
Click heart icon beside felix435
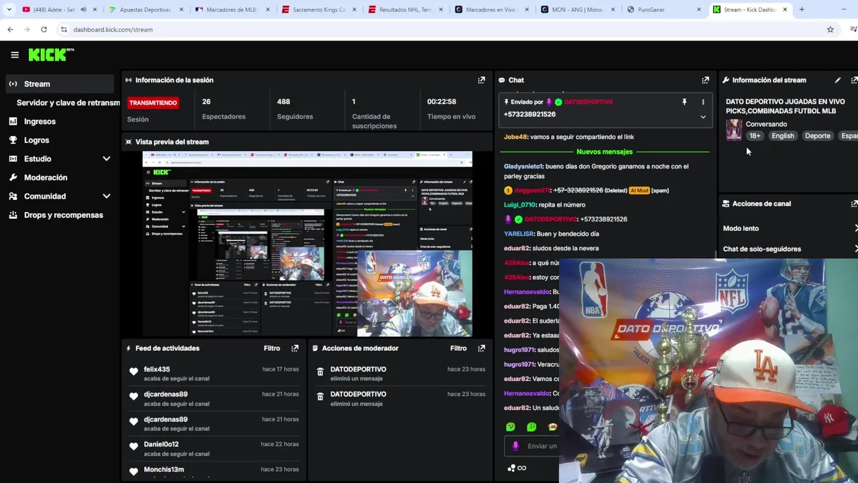click(133, 372)
